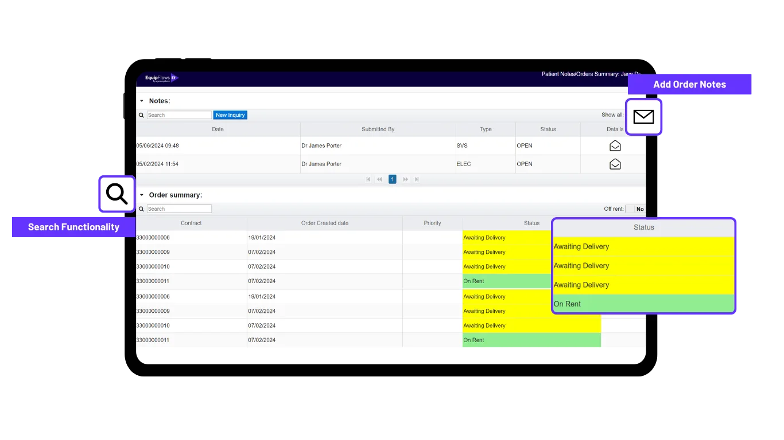Collapse the Notes section arrow
This screenshot has width=784, height=440.
coord(142,101)
